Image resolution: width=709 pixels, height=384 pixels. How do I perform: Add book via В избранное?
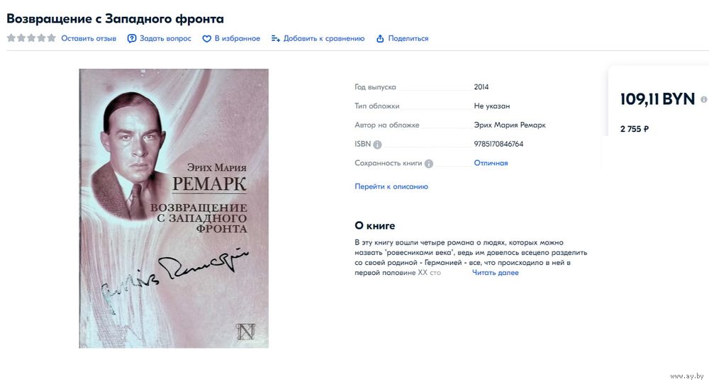pos(238,38)
